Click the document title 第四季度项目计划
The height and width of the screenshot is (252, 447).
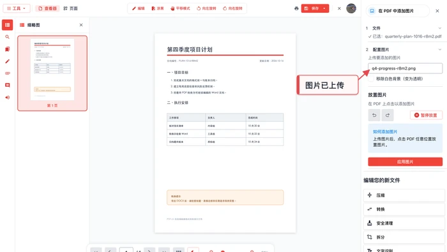(x=190, y=50)
